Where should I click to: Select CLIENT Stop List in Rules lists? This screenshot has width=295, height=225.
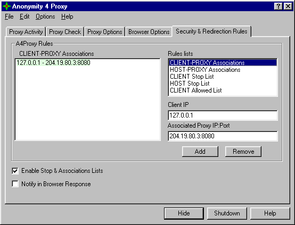(223, 77)
